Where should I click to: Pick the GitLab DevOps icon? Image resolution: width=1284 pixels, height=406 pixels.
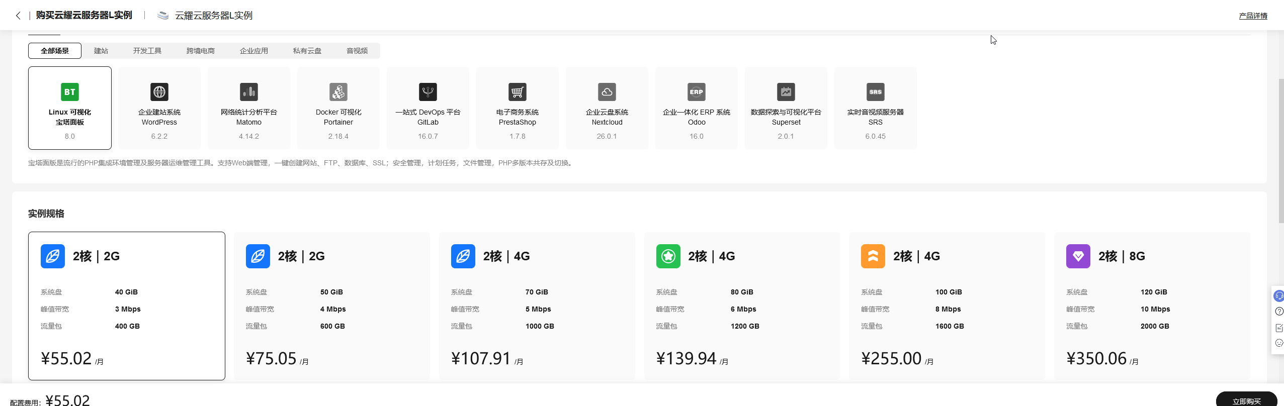tap(428, 92)
